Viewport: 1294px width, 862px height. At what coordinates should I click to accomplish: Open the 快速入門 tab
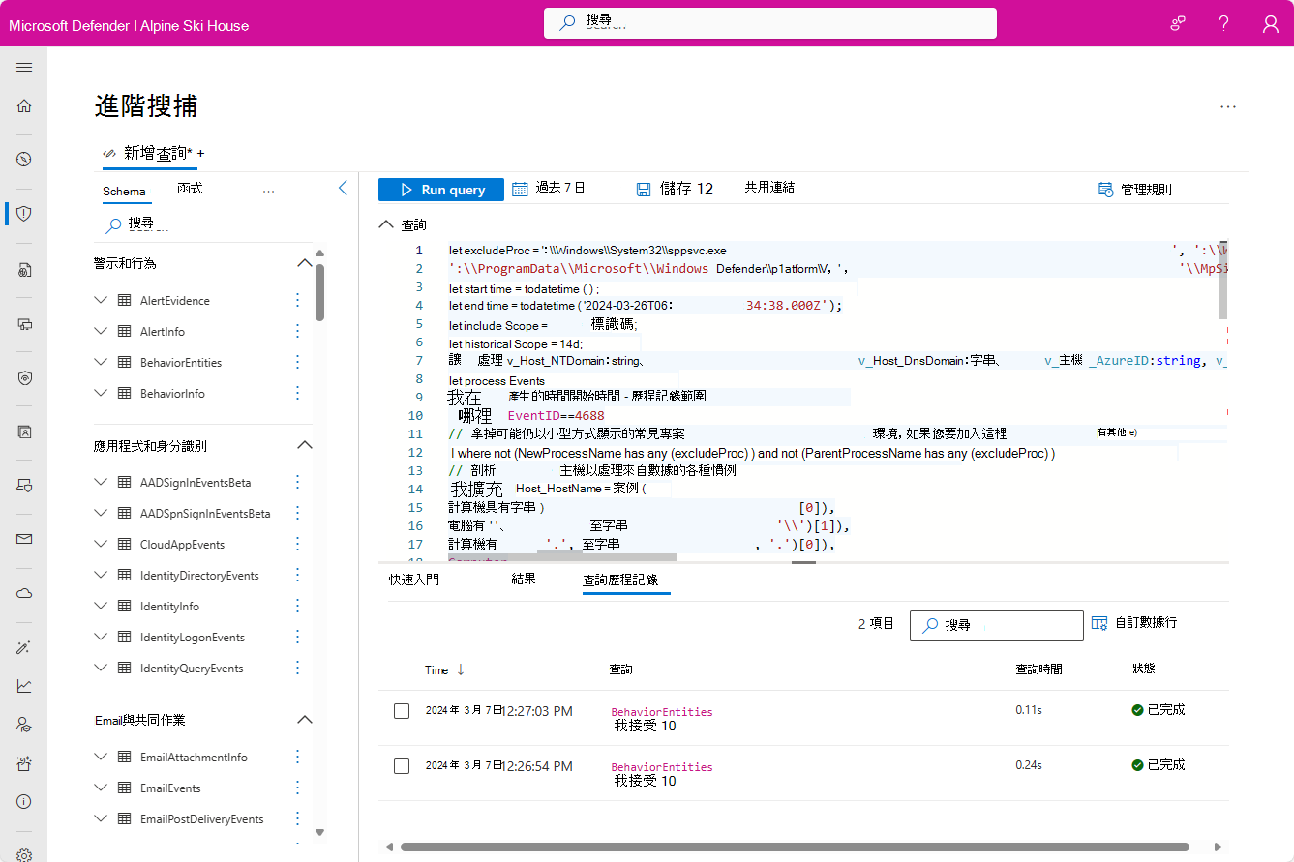coord(414,580)
